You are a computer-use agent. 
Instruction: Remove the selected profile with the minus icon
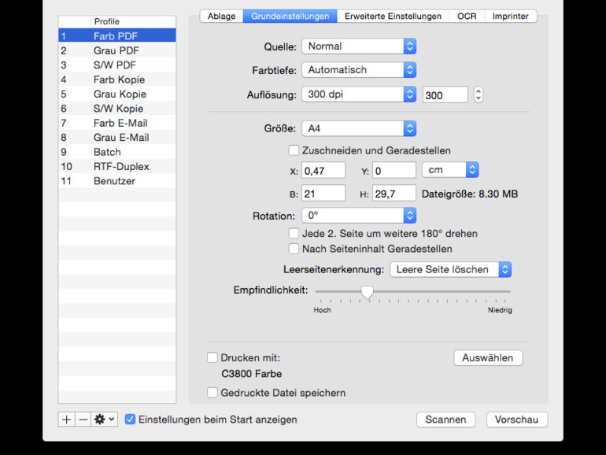(83, 420)
